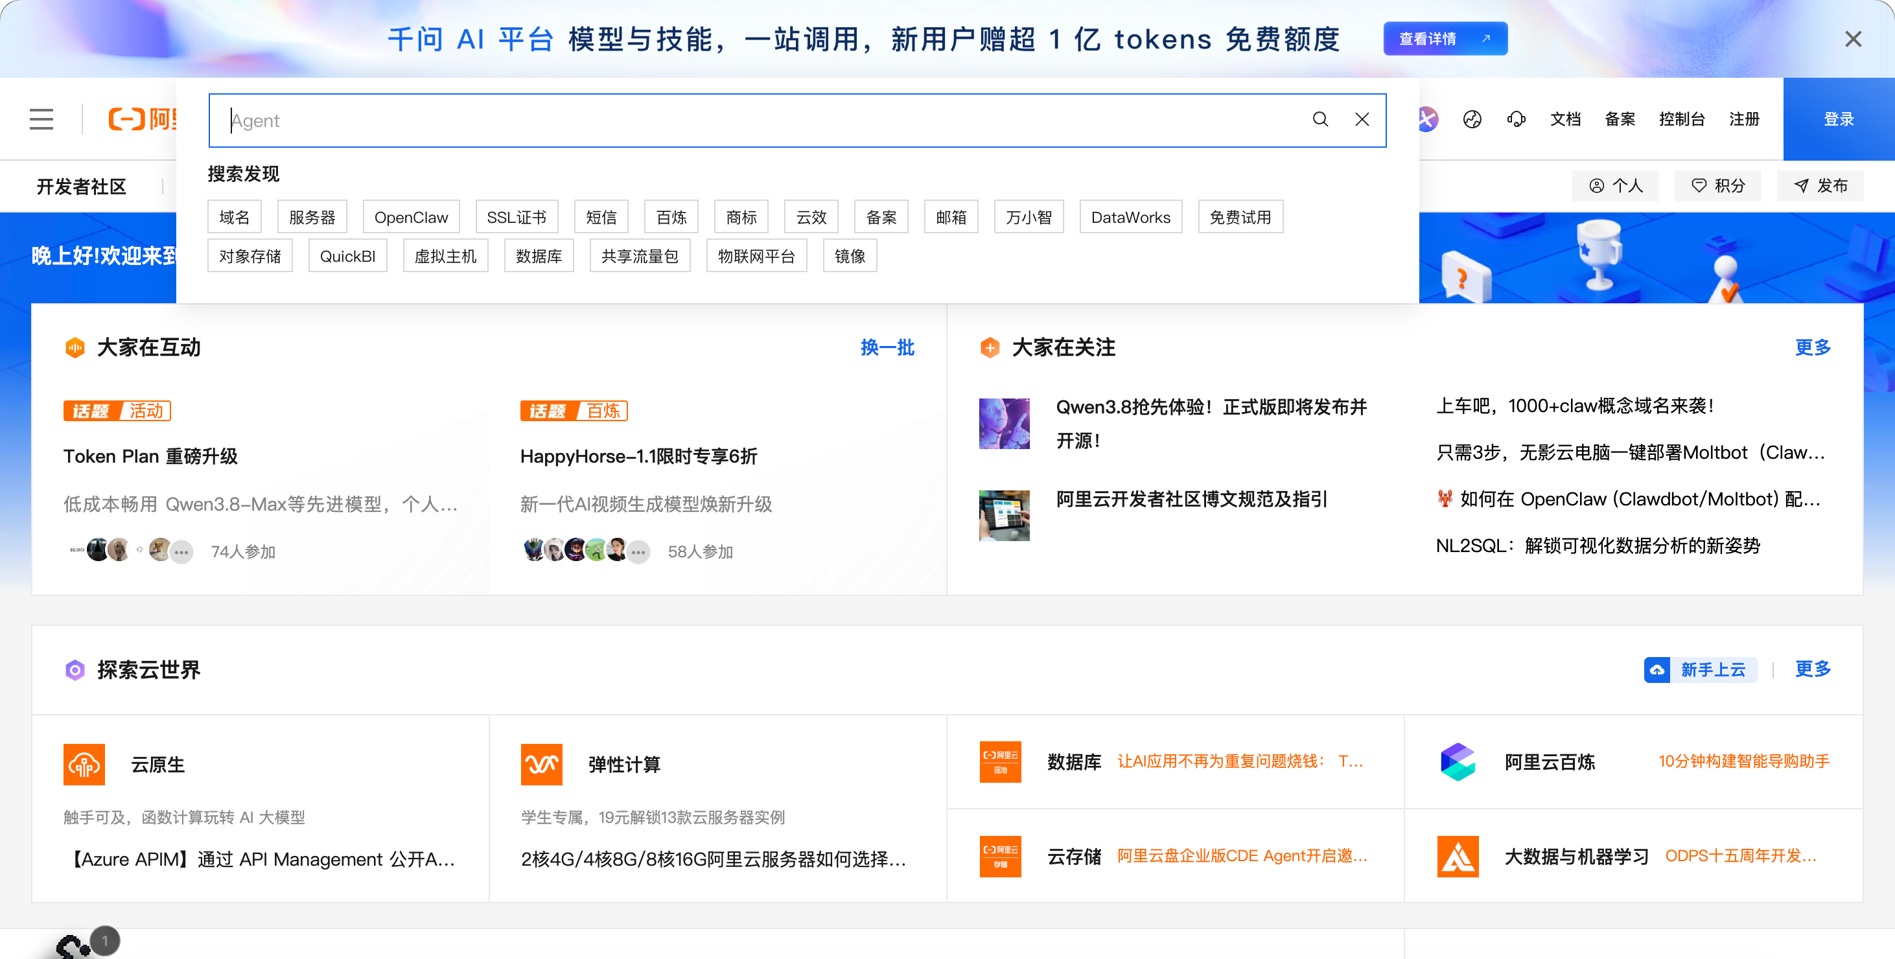Click the 大数据与机器学习 icon
This screenshot has width=1895, height=959.
pos(1458,856)
